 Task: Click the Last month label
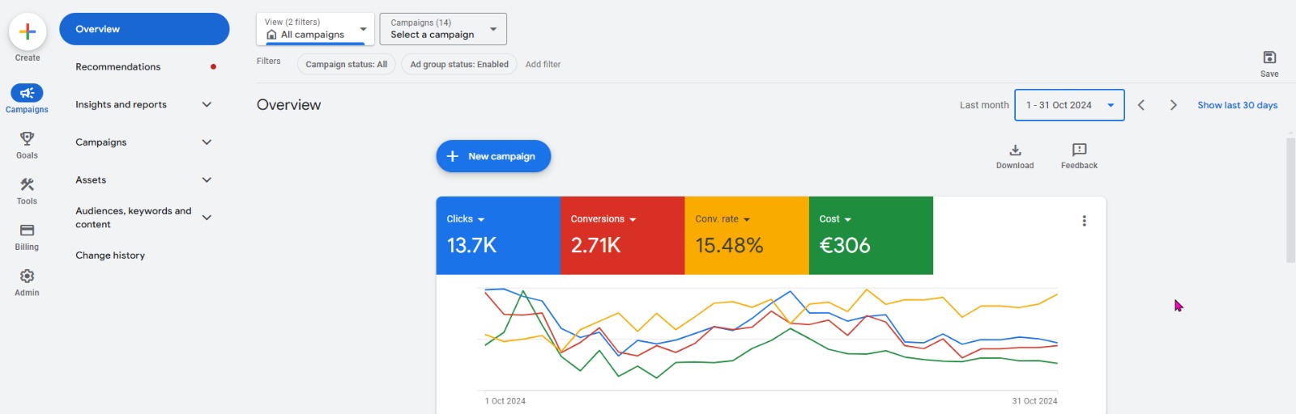[984, 105]
